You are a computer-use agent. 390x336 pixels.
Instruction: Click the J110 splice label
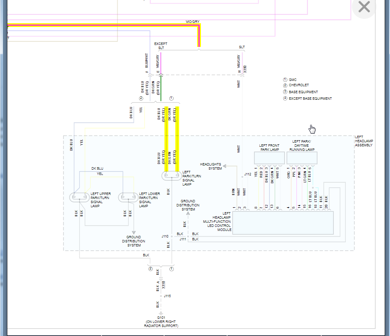point(165,236)
